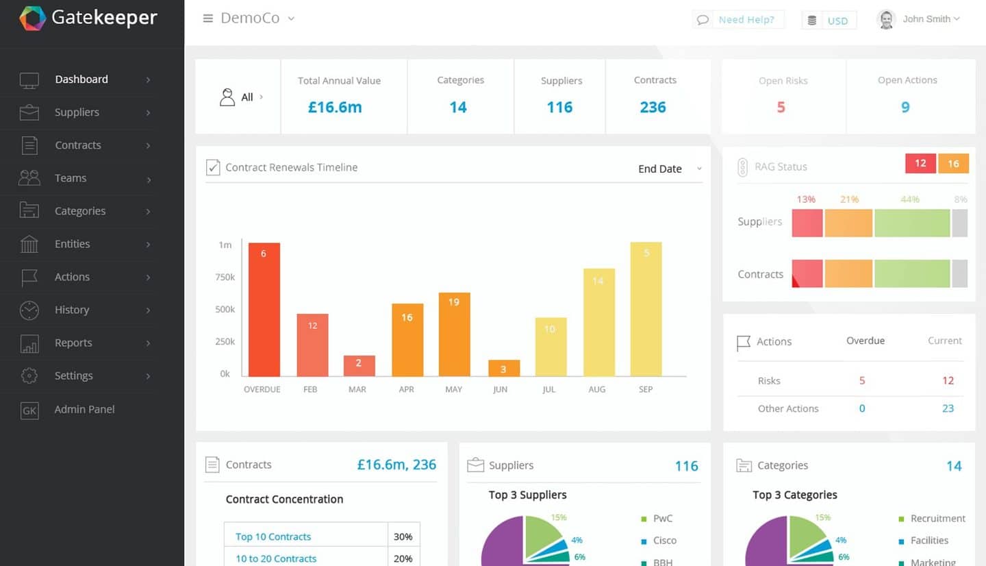Click the red 12 RAG badge
The image size is (986, 566).
[x=920, y=163]
